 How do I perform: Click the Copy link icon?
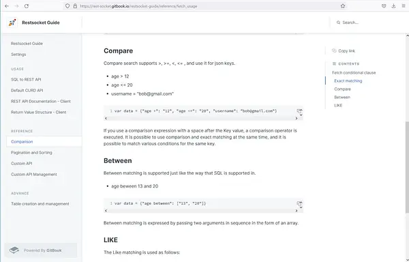[334, 50]
